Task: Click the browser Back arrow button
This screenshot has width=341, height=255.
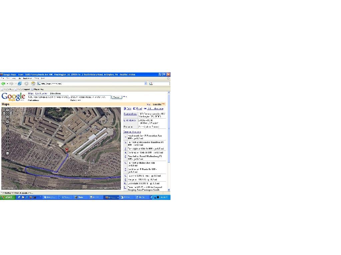Action: [3, 84]
